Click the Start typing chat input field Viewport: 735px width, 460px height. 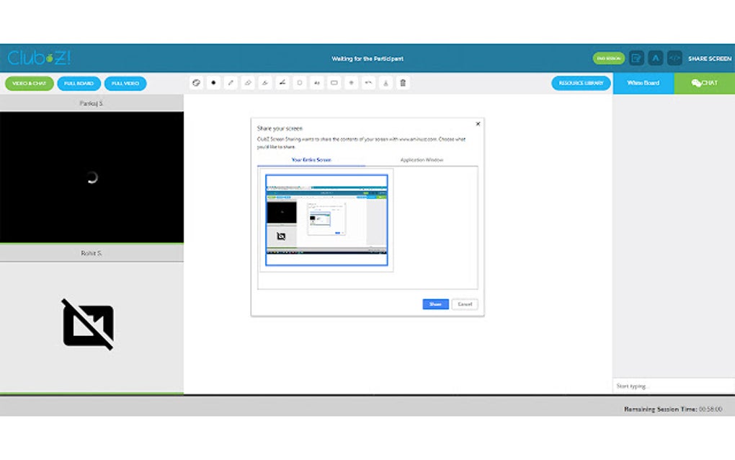(670, 385)
